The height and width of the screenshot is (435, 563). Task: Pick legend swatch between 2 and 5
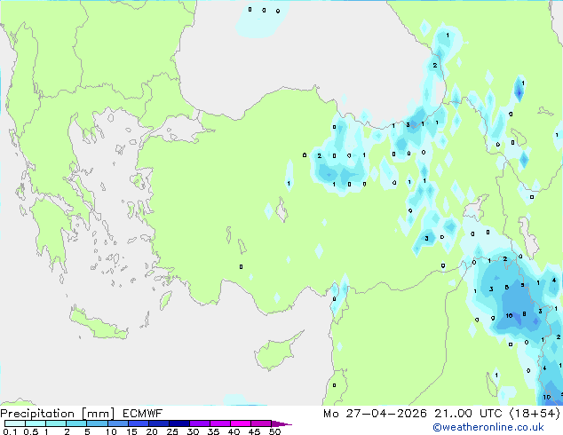pos(76,423)
